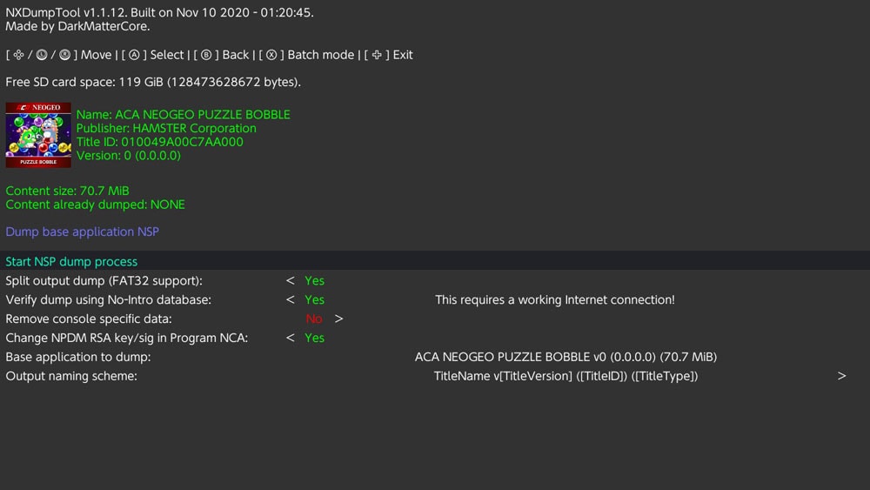The width and height of the screenshot is (870, 490).
Task: Click the left stick icon
Action: tap(41, 55)
